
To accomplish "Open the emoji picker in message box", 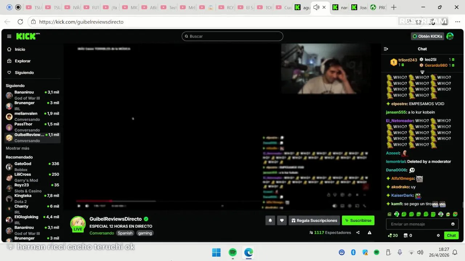I will (x=453, y=224).
